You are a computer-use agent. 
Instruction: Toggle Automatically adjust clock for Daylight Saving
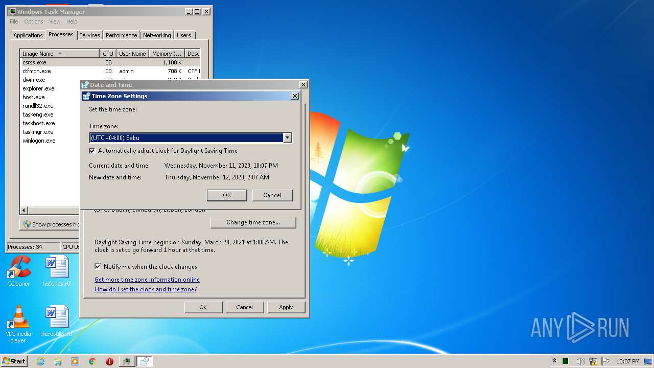pyautogui.click(x=92, y=151)
